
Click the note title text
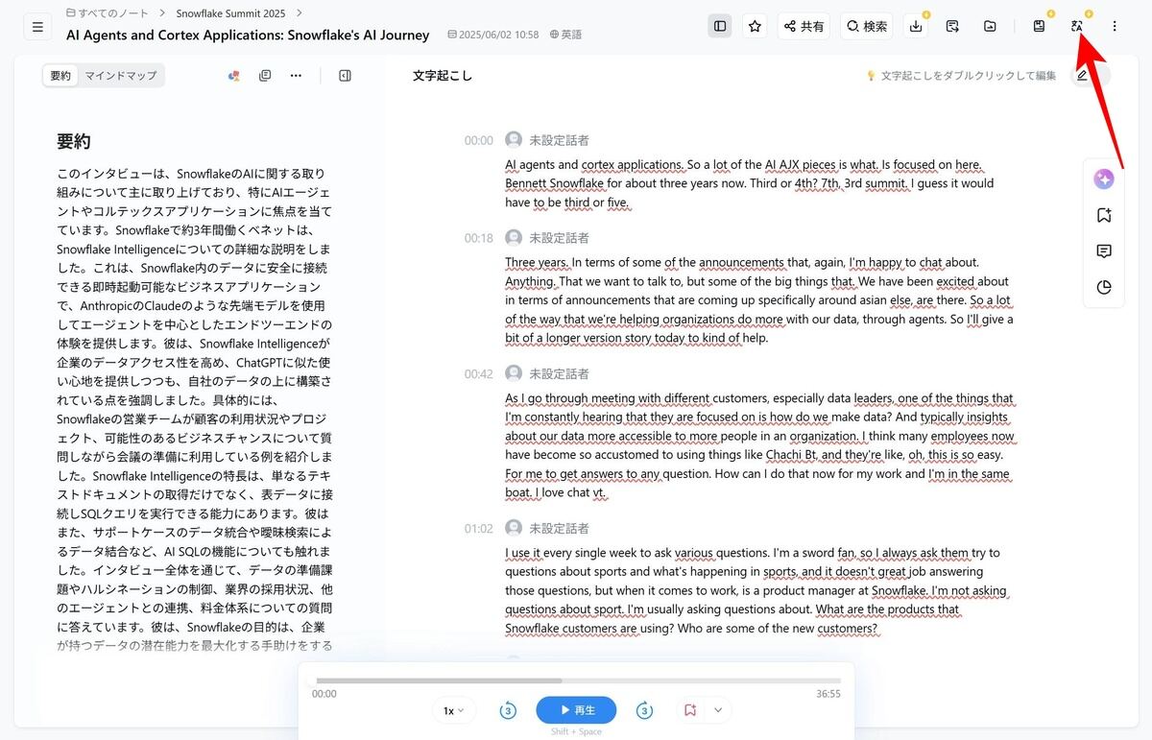tap(248, 35)
